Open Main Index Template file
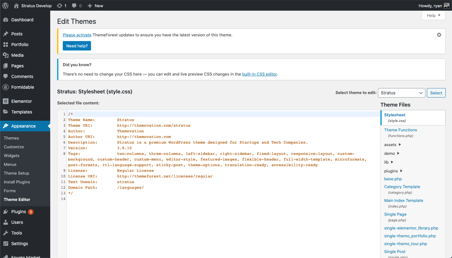 (x=404, y=200)
